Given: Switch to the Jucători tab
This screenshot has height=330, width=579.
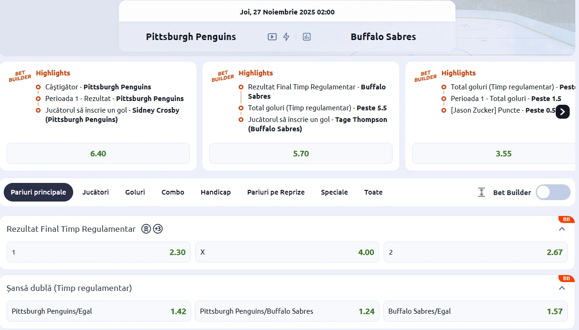Looking at the screenshot, I should tap(96, 192).
